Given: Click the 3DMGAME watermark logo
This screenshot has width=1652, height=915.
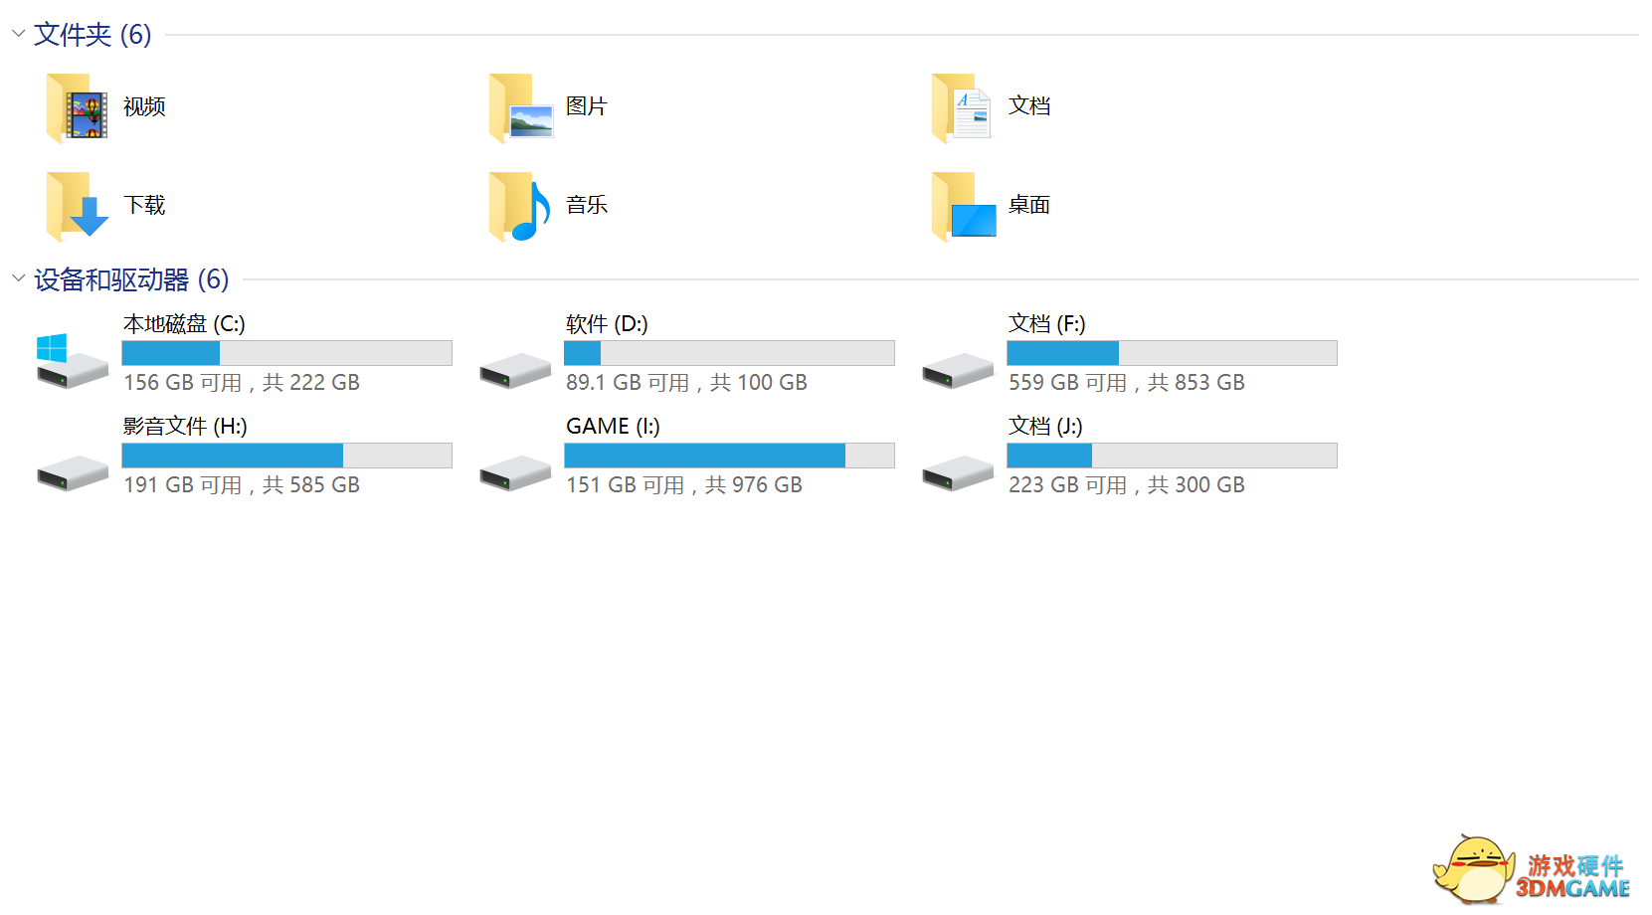Looking at the screenshot, I should (1532, 869).
